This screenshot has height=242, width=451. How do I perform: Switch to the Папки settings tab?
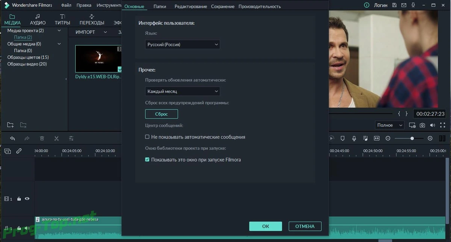pos(160,6)
